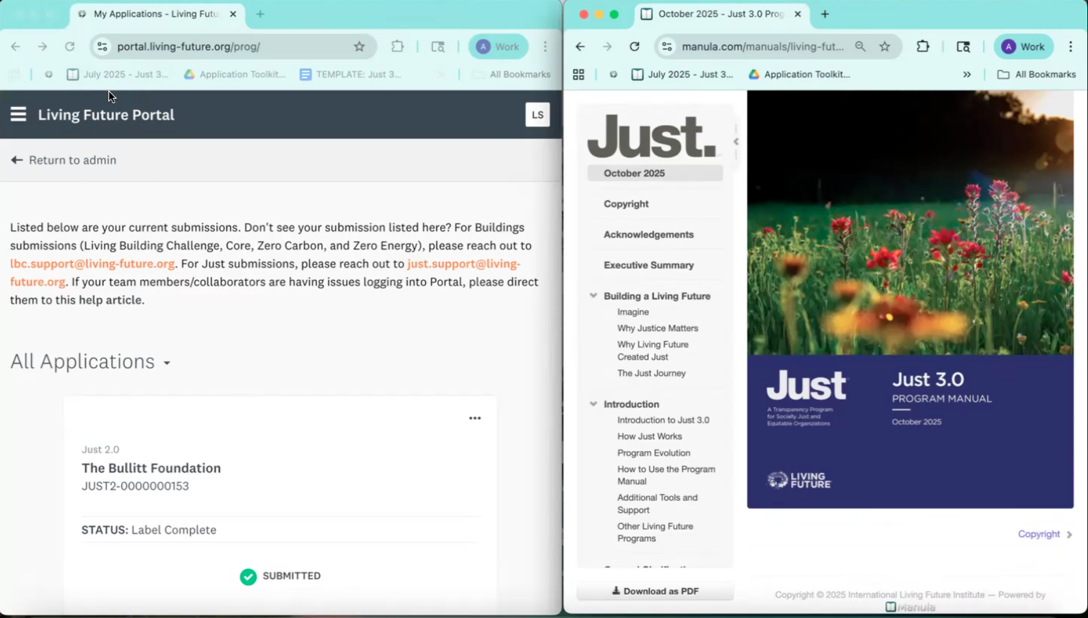The image size is (1088, 618).
Task: Collapse the Introduction section in the manual
Action: (x=593, y=404)
